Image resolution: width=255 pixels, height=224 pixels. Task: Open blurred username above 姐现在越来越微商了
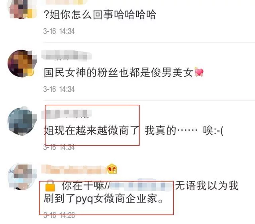tap(67, 114)
